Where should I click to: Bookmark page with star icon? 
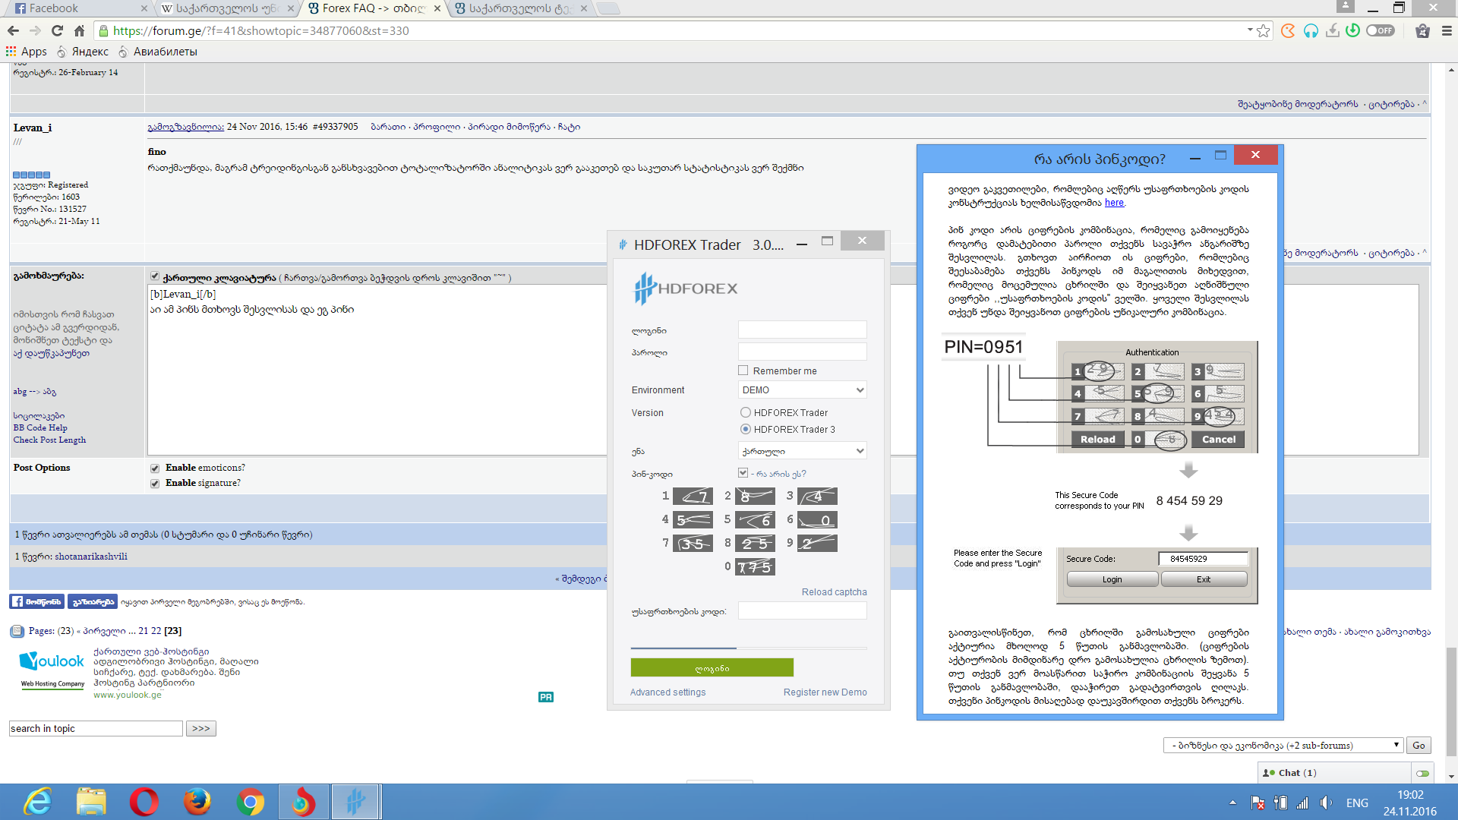1263,30
